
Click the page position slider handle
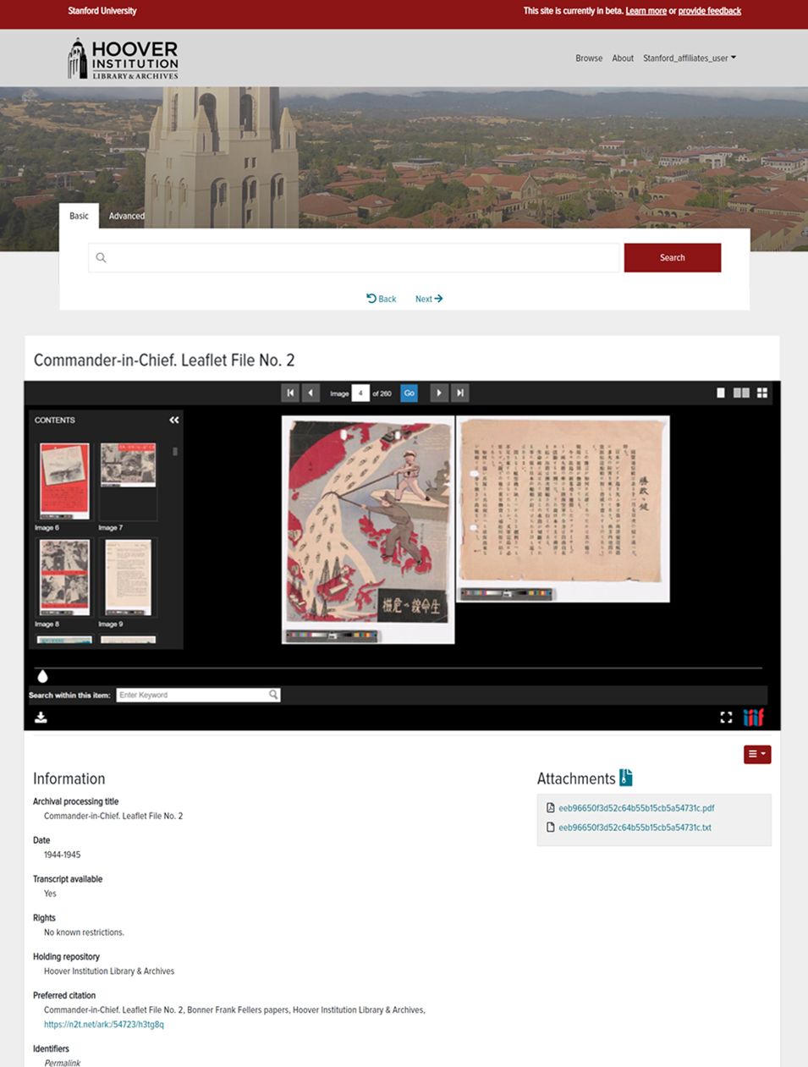(x=43, y=675)
